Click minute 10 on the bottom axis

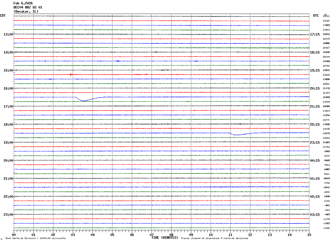click(211, 235)
